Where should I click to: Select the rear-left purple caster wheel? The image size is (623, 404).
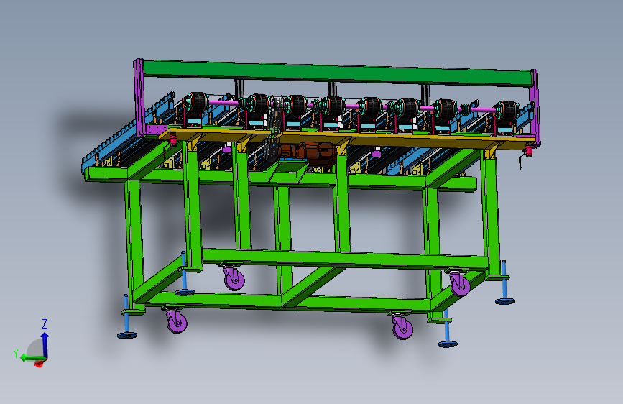click(x=234, y=277)
